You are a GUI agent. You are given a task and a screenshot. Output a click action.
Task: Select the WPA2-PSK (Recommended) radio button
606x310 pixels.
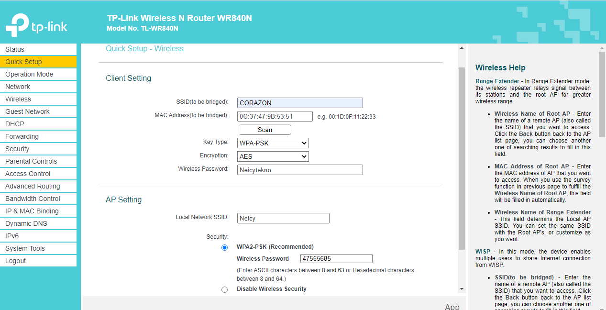point(224,247)
